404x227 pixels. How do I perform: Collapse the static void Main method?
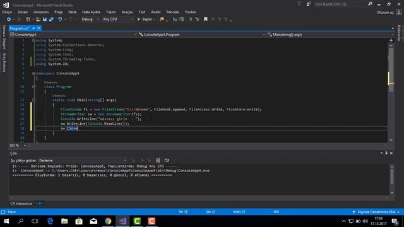(x=33, y=100)
